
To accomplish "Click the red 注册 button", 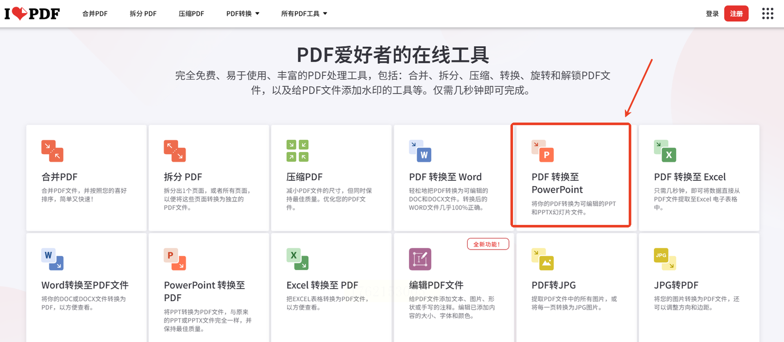I will tap(736, 14).
